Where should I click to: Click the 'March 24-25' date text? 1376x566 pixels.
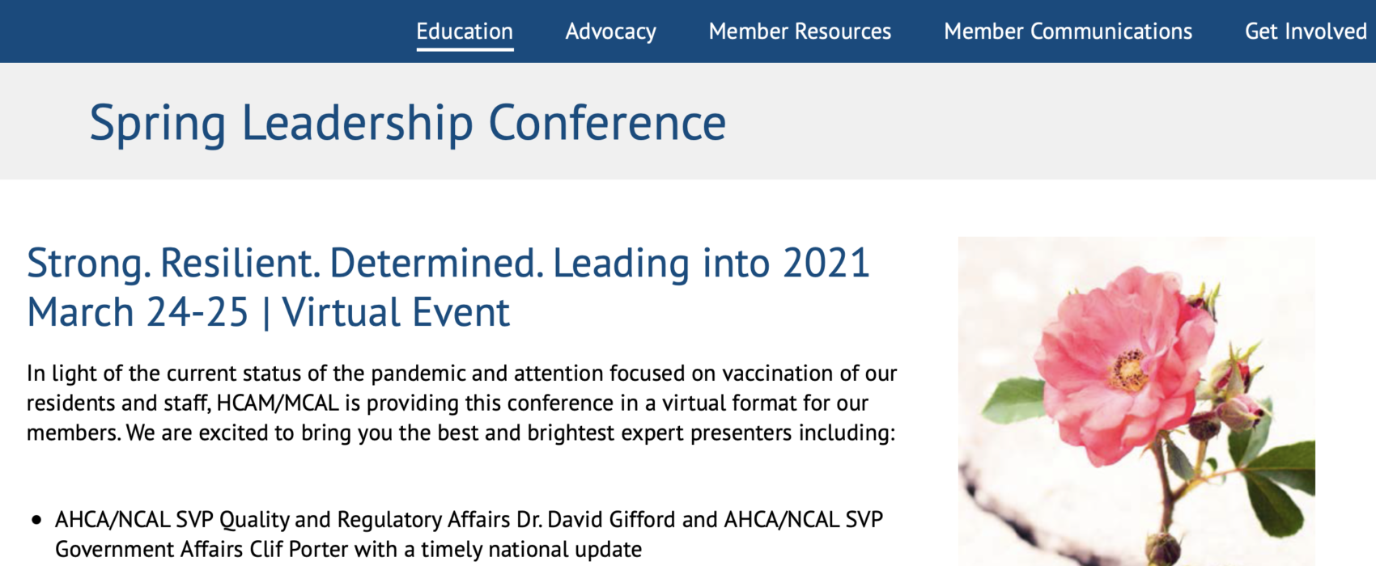(x=138, y=312)
